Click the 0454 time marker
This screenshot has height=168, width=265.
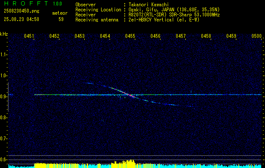(x=105, y=36)
